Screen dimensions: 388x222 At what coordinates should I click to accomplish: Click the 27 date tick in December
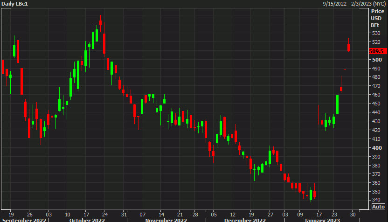click(270, 215)
